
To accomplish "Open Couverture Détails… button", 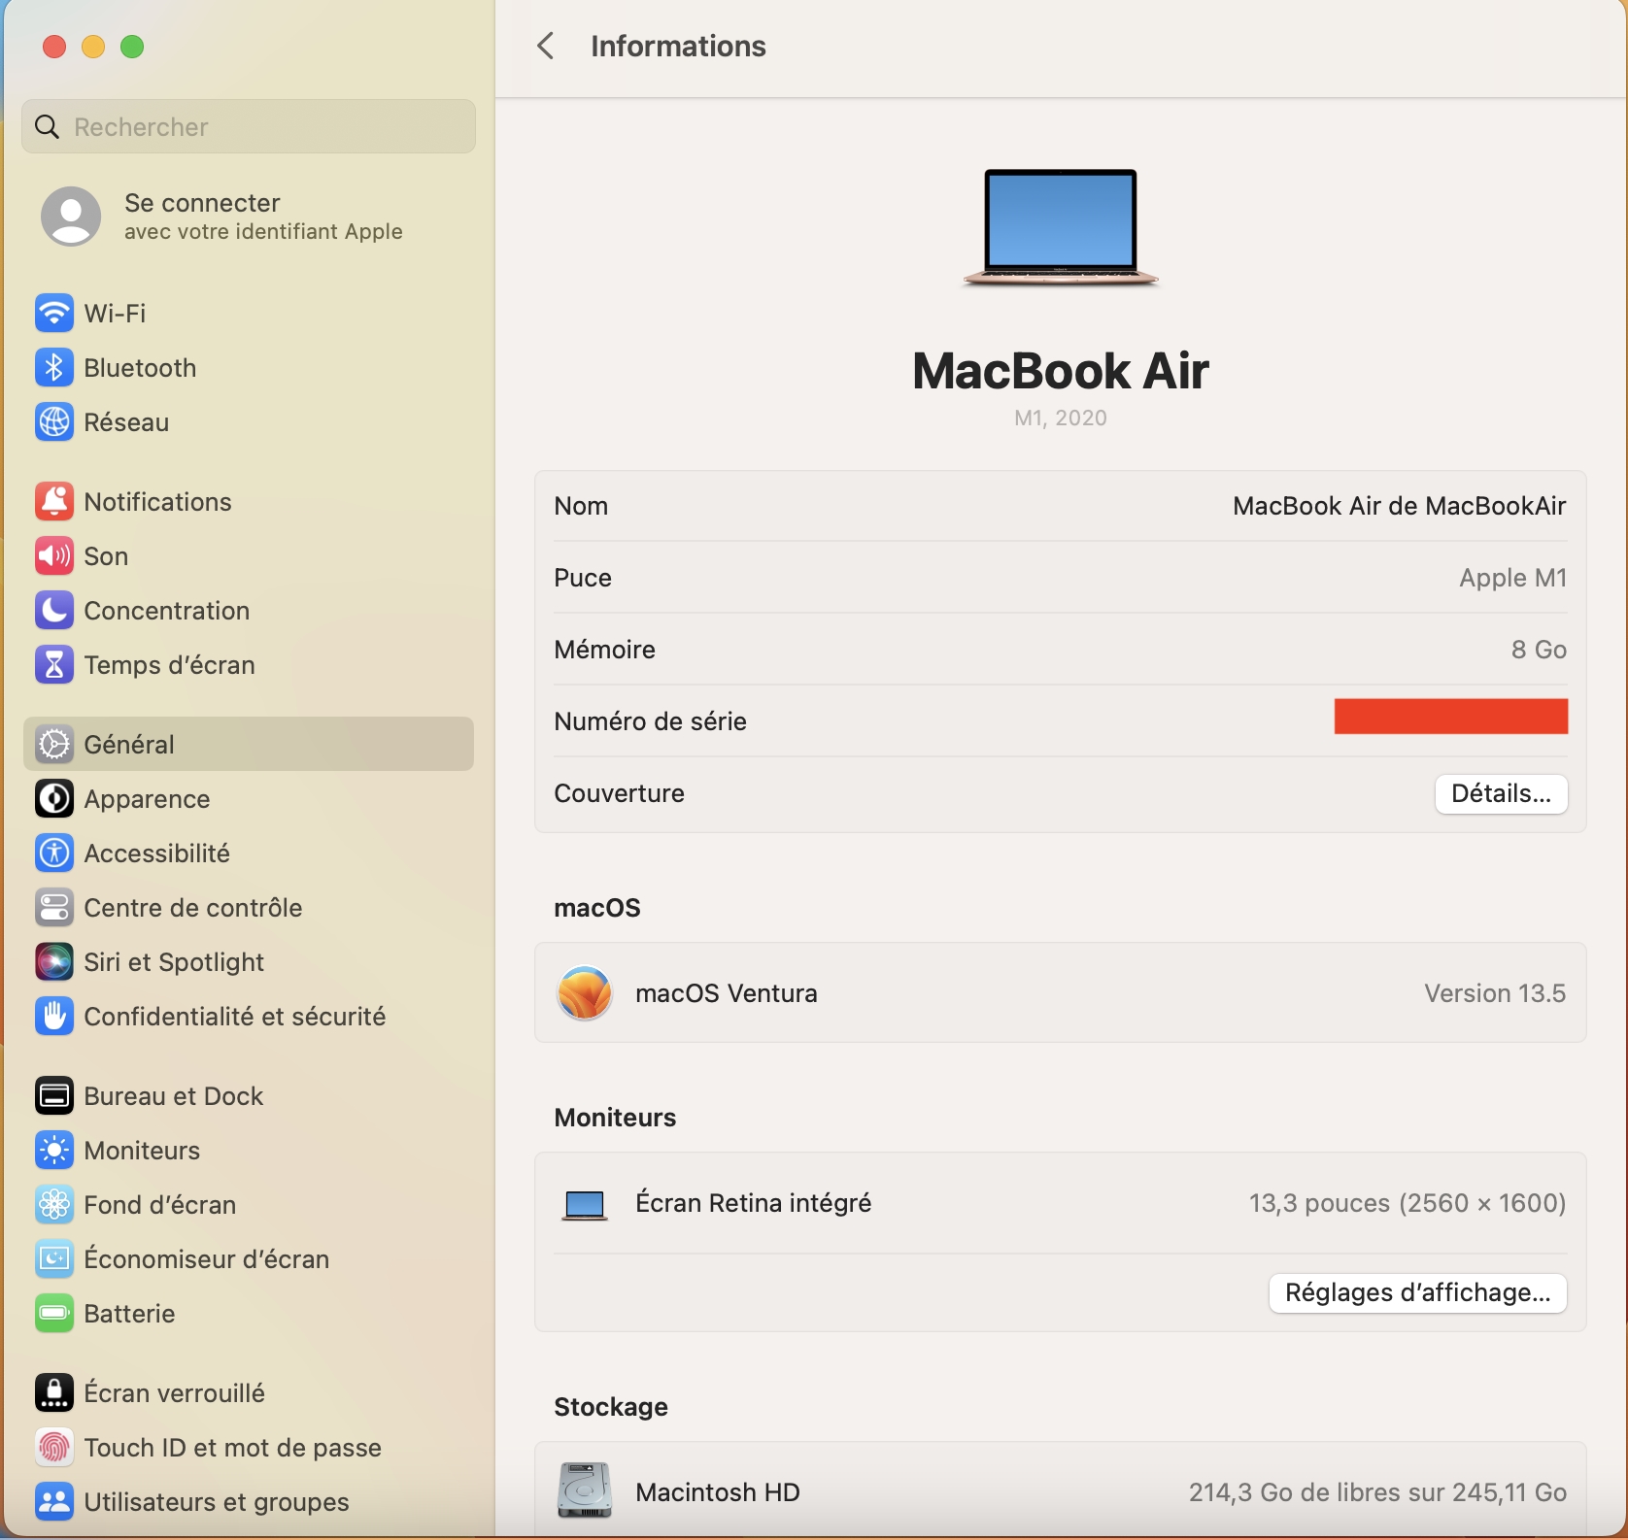I will (x=1501, y=793).
